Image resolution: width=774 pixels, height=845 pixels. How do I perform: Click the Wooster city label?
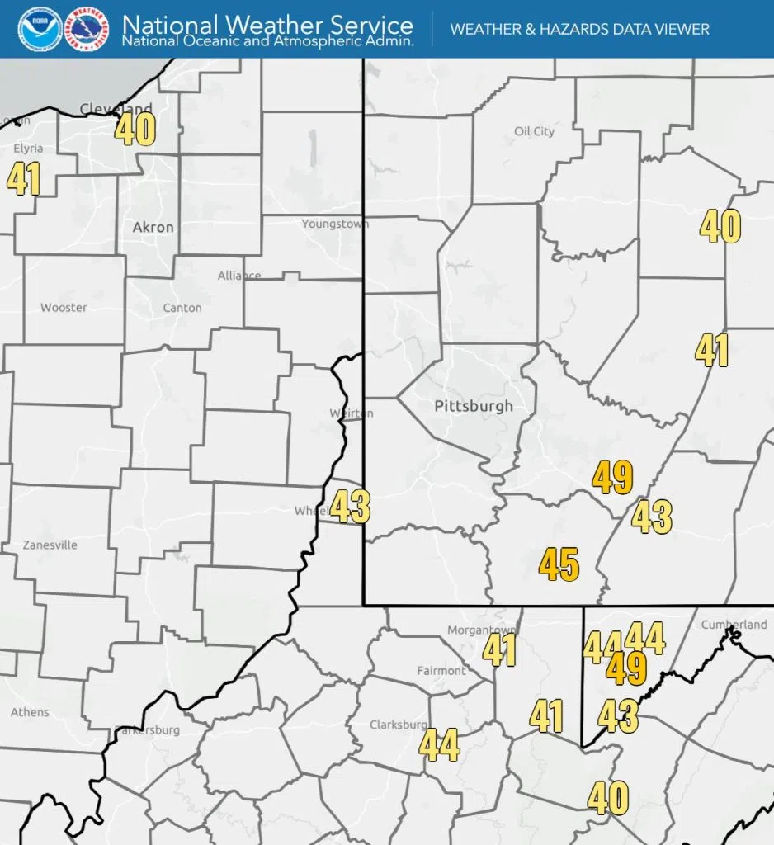tap(64, 308)
